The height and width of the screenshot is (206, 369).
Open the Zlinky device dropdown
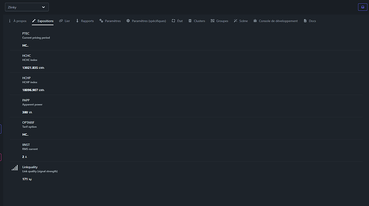click(x=27, y=7)
